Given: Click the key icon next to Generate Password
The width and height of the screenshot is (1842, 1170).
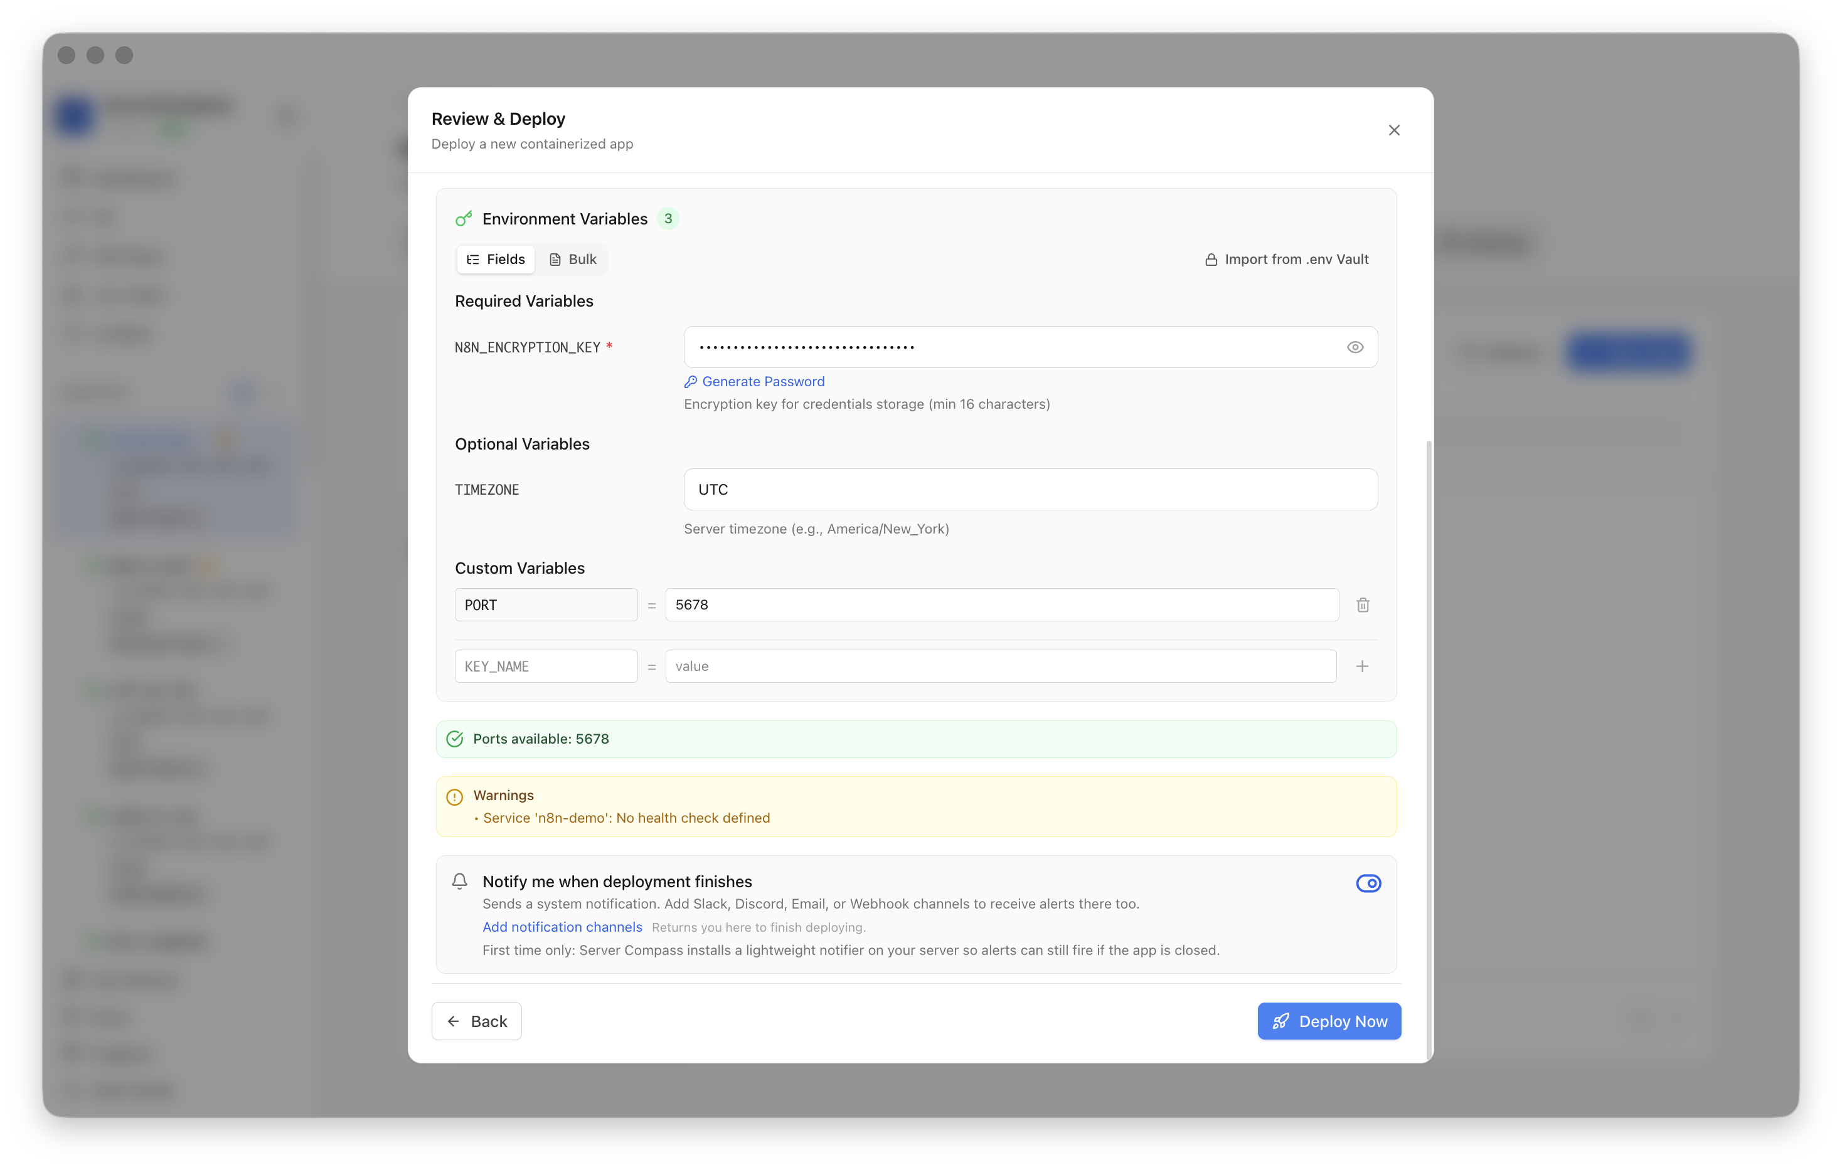Looking at the screenshot, I should (x=691, y=382).
